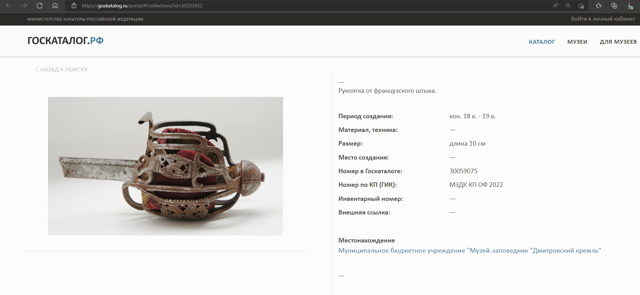Open the КАТАЛОГ menu item
Image resolution: width=640 pixels, height=295 pixels.
click(x=542, y=42)
